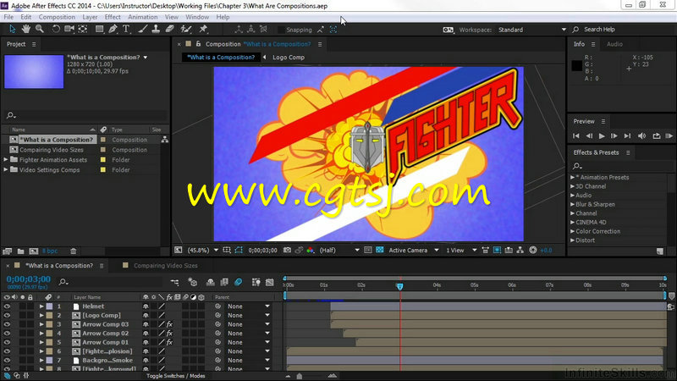Select the Unified Camera tool
677x381 pixels.
click(69, 29)
